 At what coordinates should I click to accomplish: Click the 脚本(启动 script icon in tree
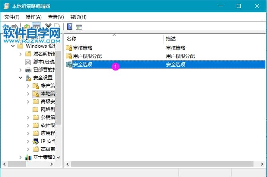pos(28,62)
